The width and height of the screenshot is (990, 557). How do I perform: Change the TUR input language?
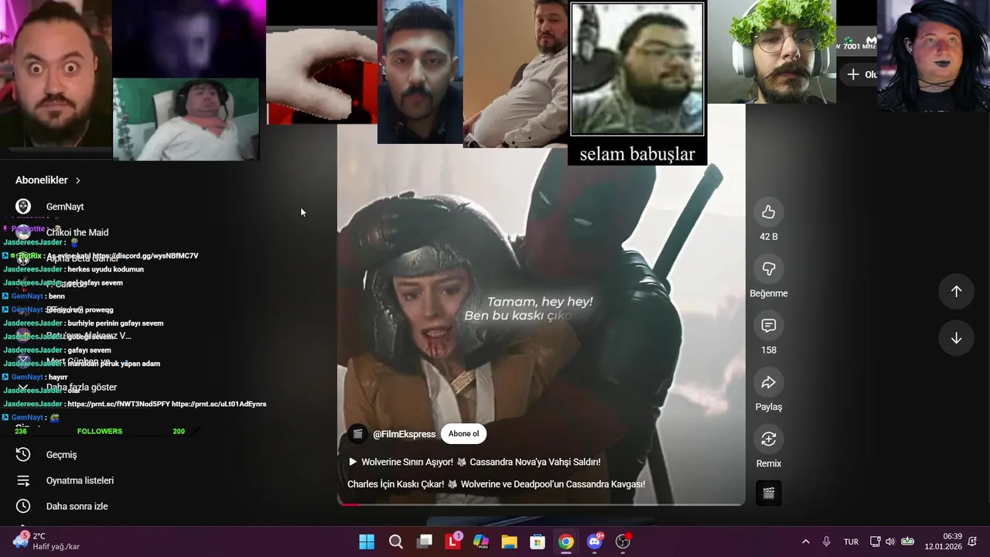click(x=851, y=542)
